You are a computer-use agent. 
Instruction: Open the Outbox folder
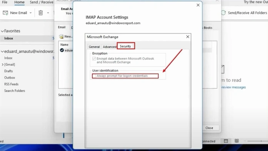coord(10,77)
